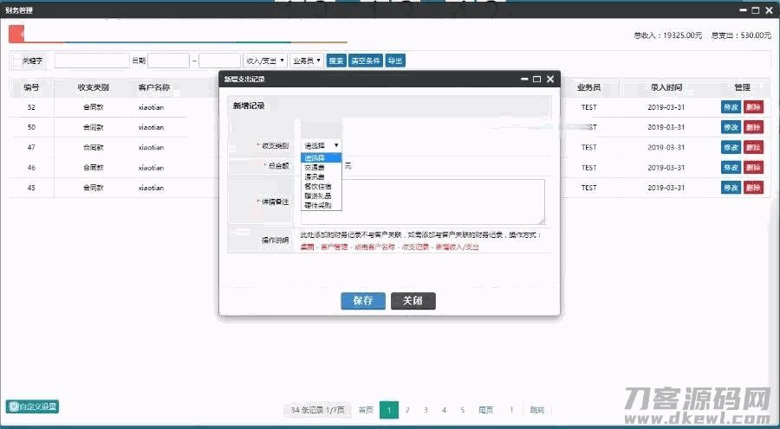Expand the 业务员 filter dropdown
This screenshot has width=780, height=429.
(307, 61)
